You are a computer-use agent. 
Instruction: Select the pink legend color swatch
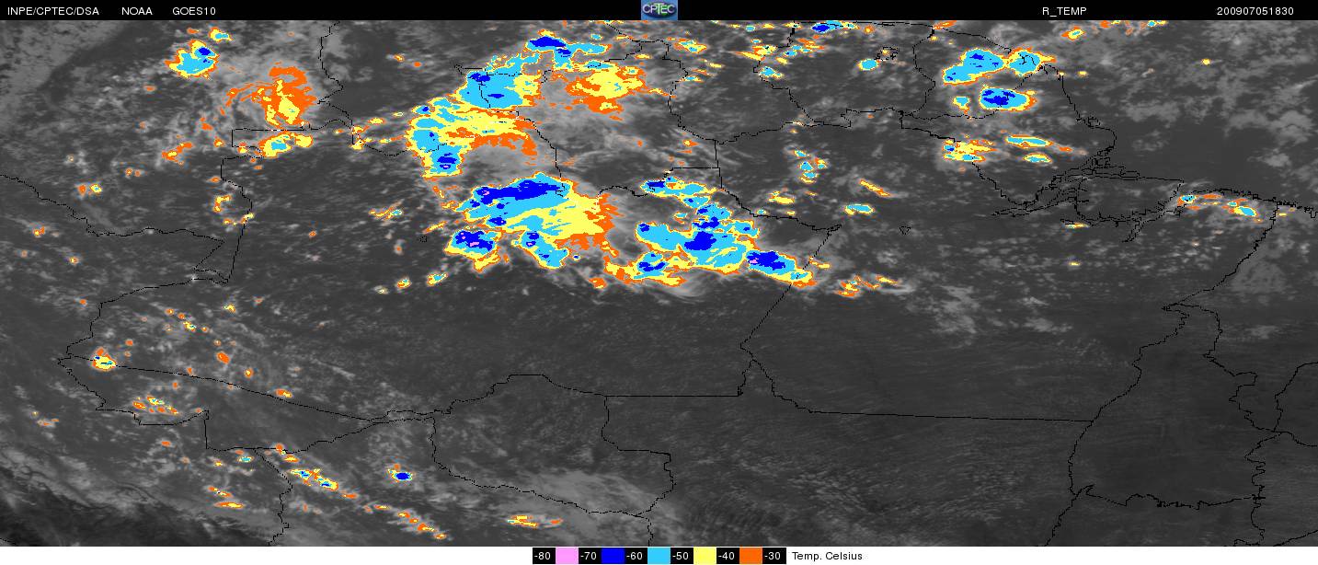coord(567,556)
